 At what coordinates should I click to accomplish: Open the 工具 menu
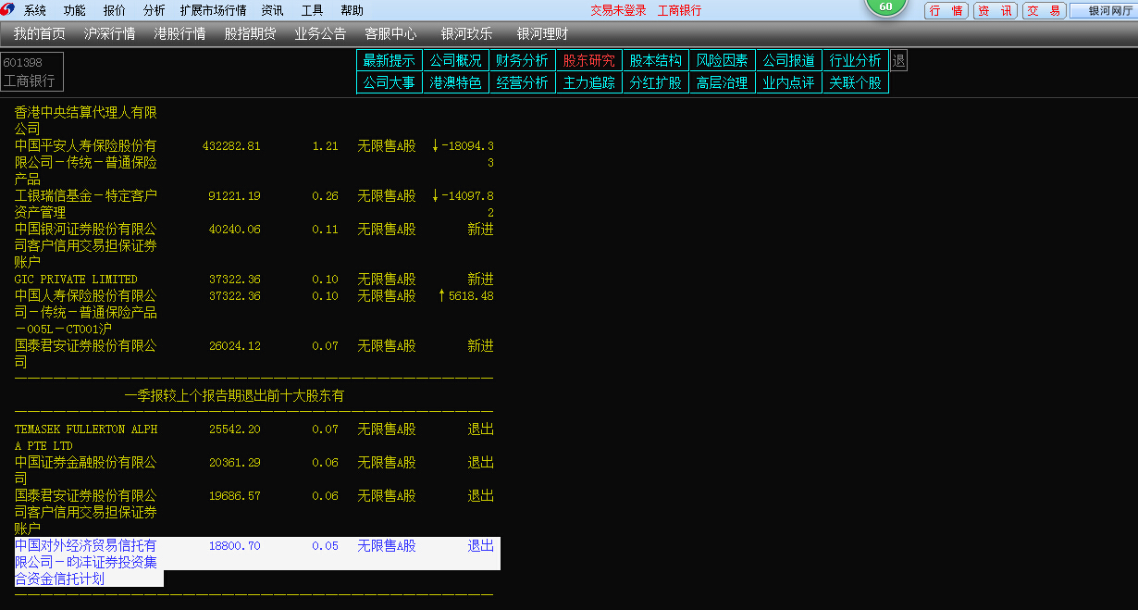point(312,10)
